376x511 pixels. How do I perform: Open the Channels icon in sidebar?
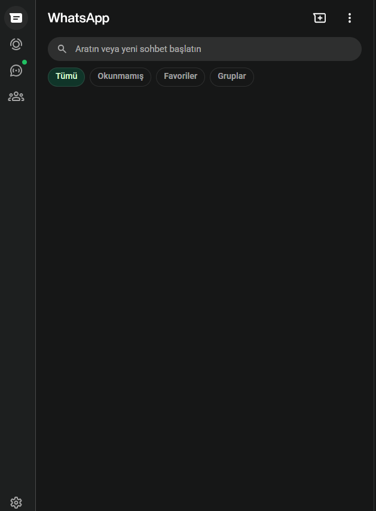tap(16, 71)
